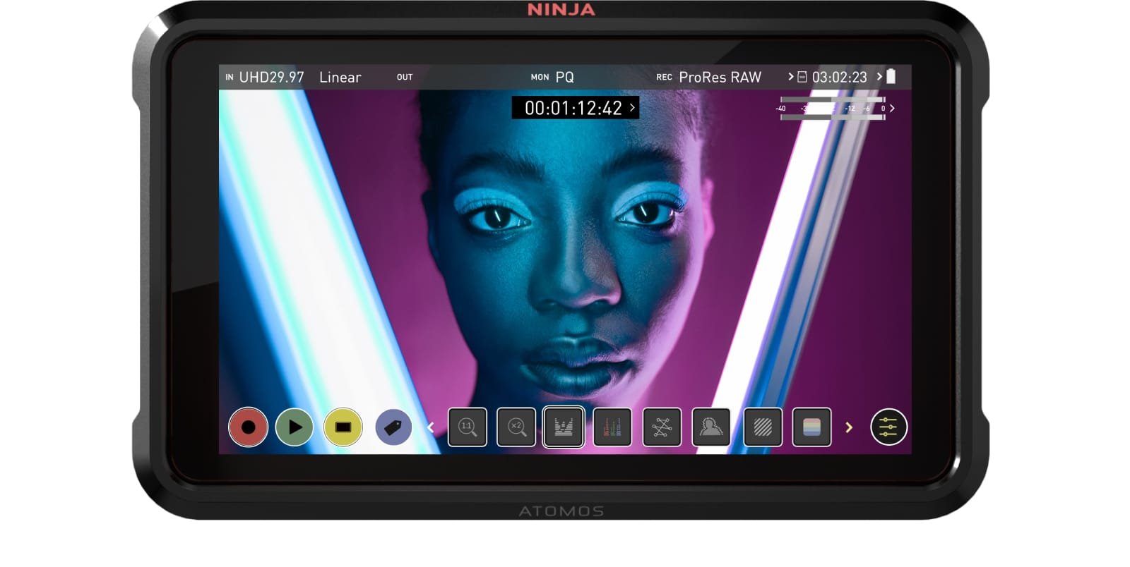Enable zebra stripes overlay
The height and width of the screenshot is (567, 1130).
point(763,427)
